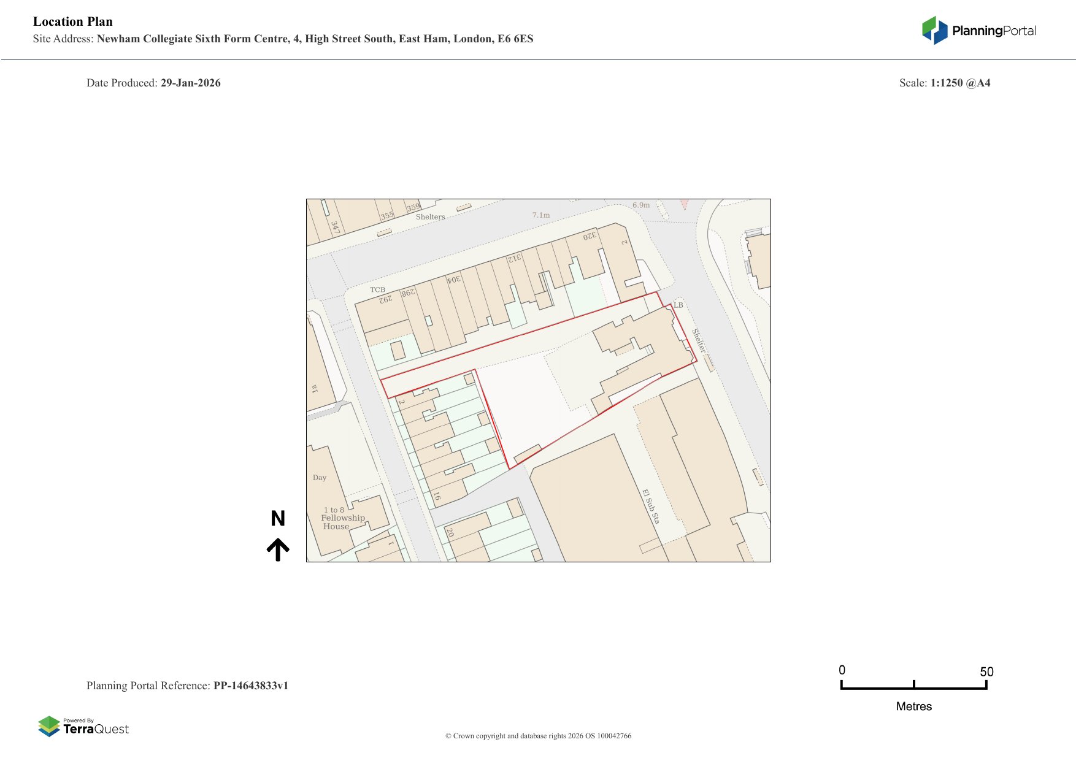The image size is (1076, 761).
Task: Click the reference PP-14643833v1
Action: click(x=250, y=686)
